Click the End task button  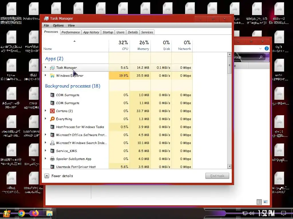click(217, 176)
